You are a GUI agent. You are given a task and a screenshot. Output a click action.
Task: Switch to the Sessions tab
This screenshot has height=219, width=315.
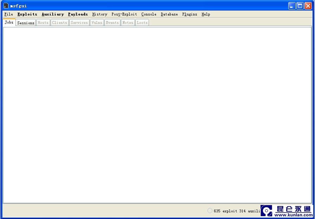[26, 23]
